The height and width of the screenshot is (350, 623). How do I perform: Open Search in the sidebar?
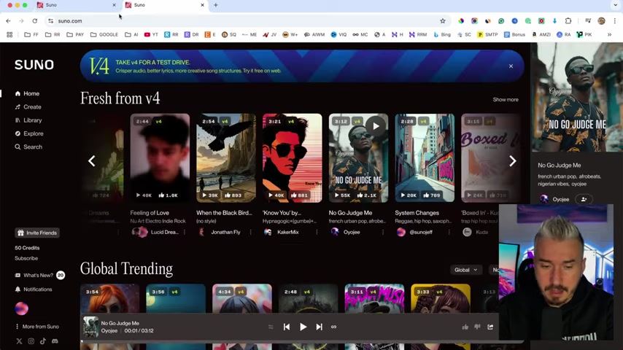pos(28,147)
